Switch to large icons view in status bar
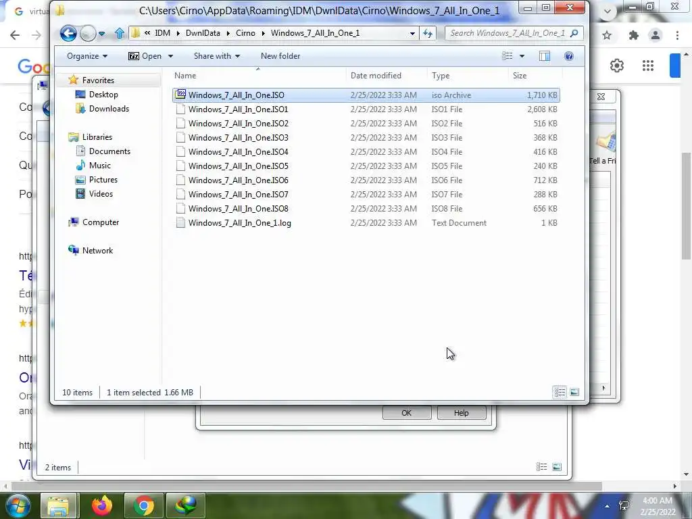 (574, 392)
